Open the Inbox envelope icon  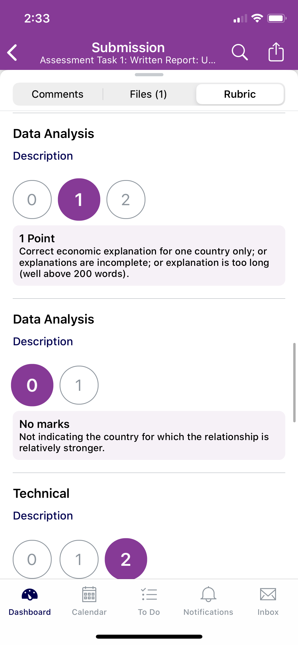tap(268, 594)
